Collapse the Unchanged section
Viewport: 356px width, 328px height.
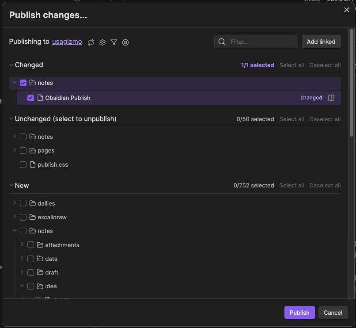(11, 118)
